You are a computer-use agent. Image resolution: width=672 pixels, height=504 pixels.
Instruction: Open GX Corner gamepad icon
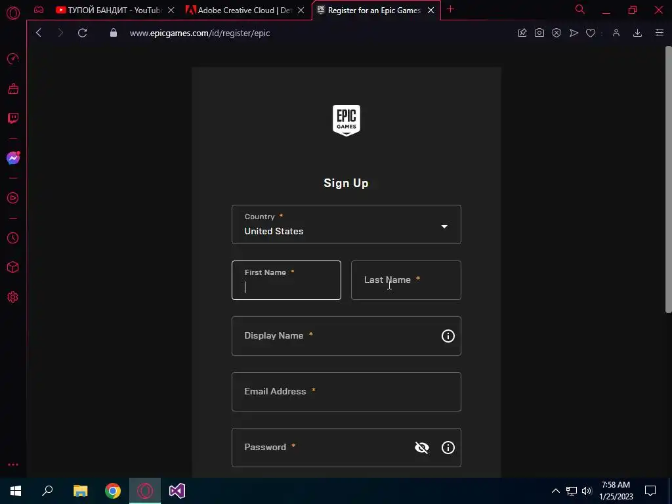(39, 10)
